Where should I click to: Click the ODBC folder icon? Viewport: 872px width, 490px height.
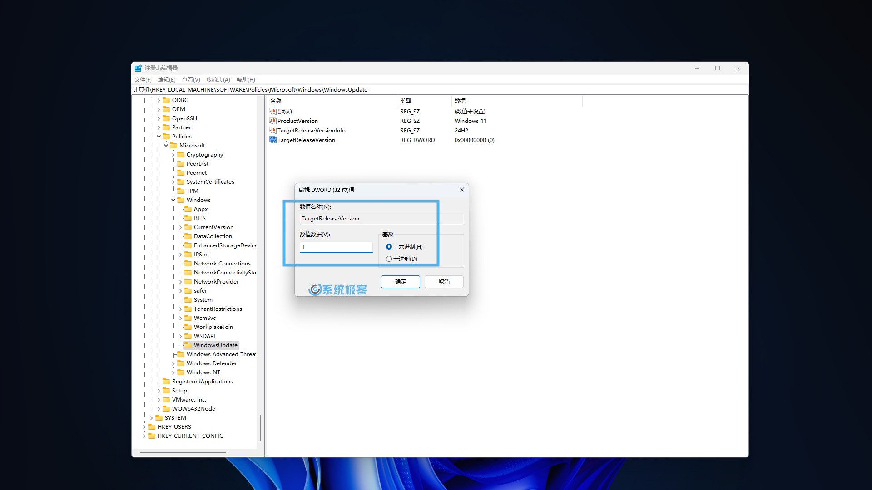pos(166,100)
